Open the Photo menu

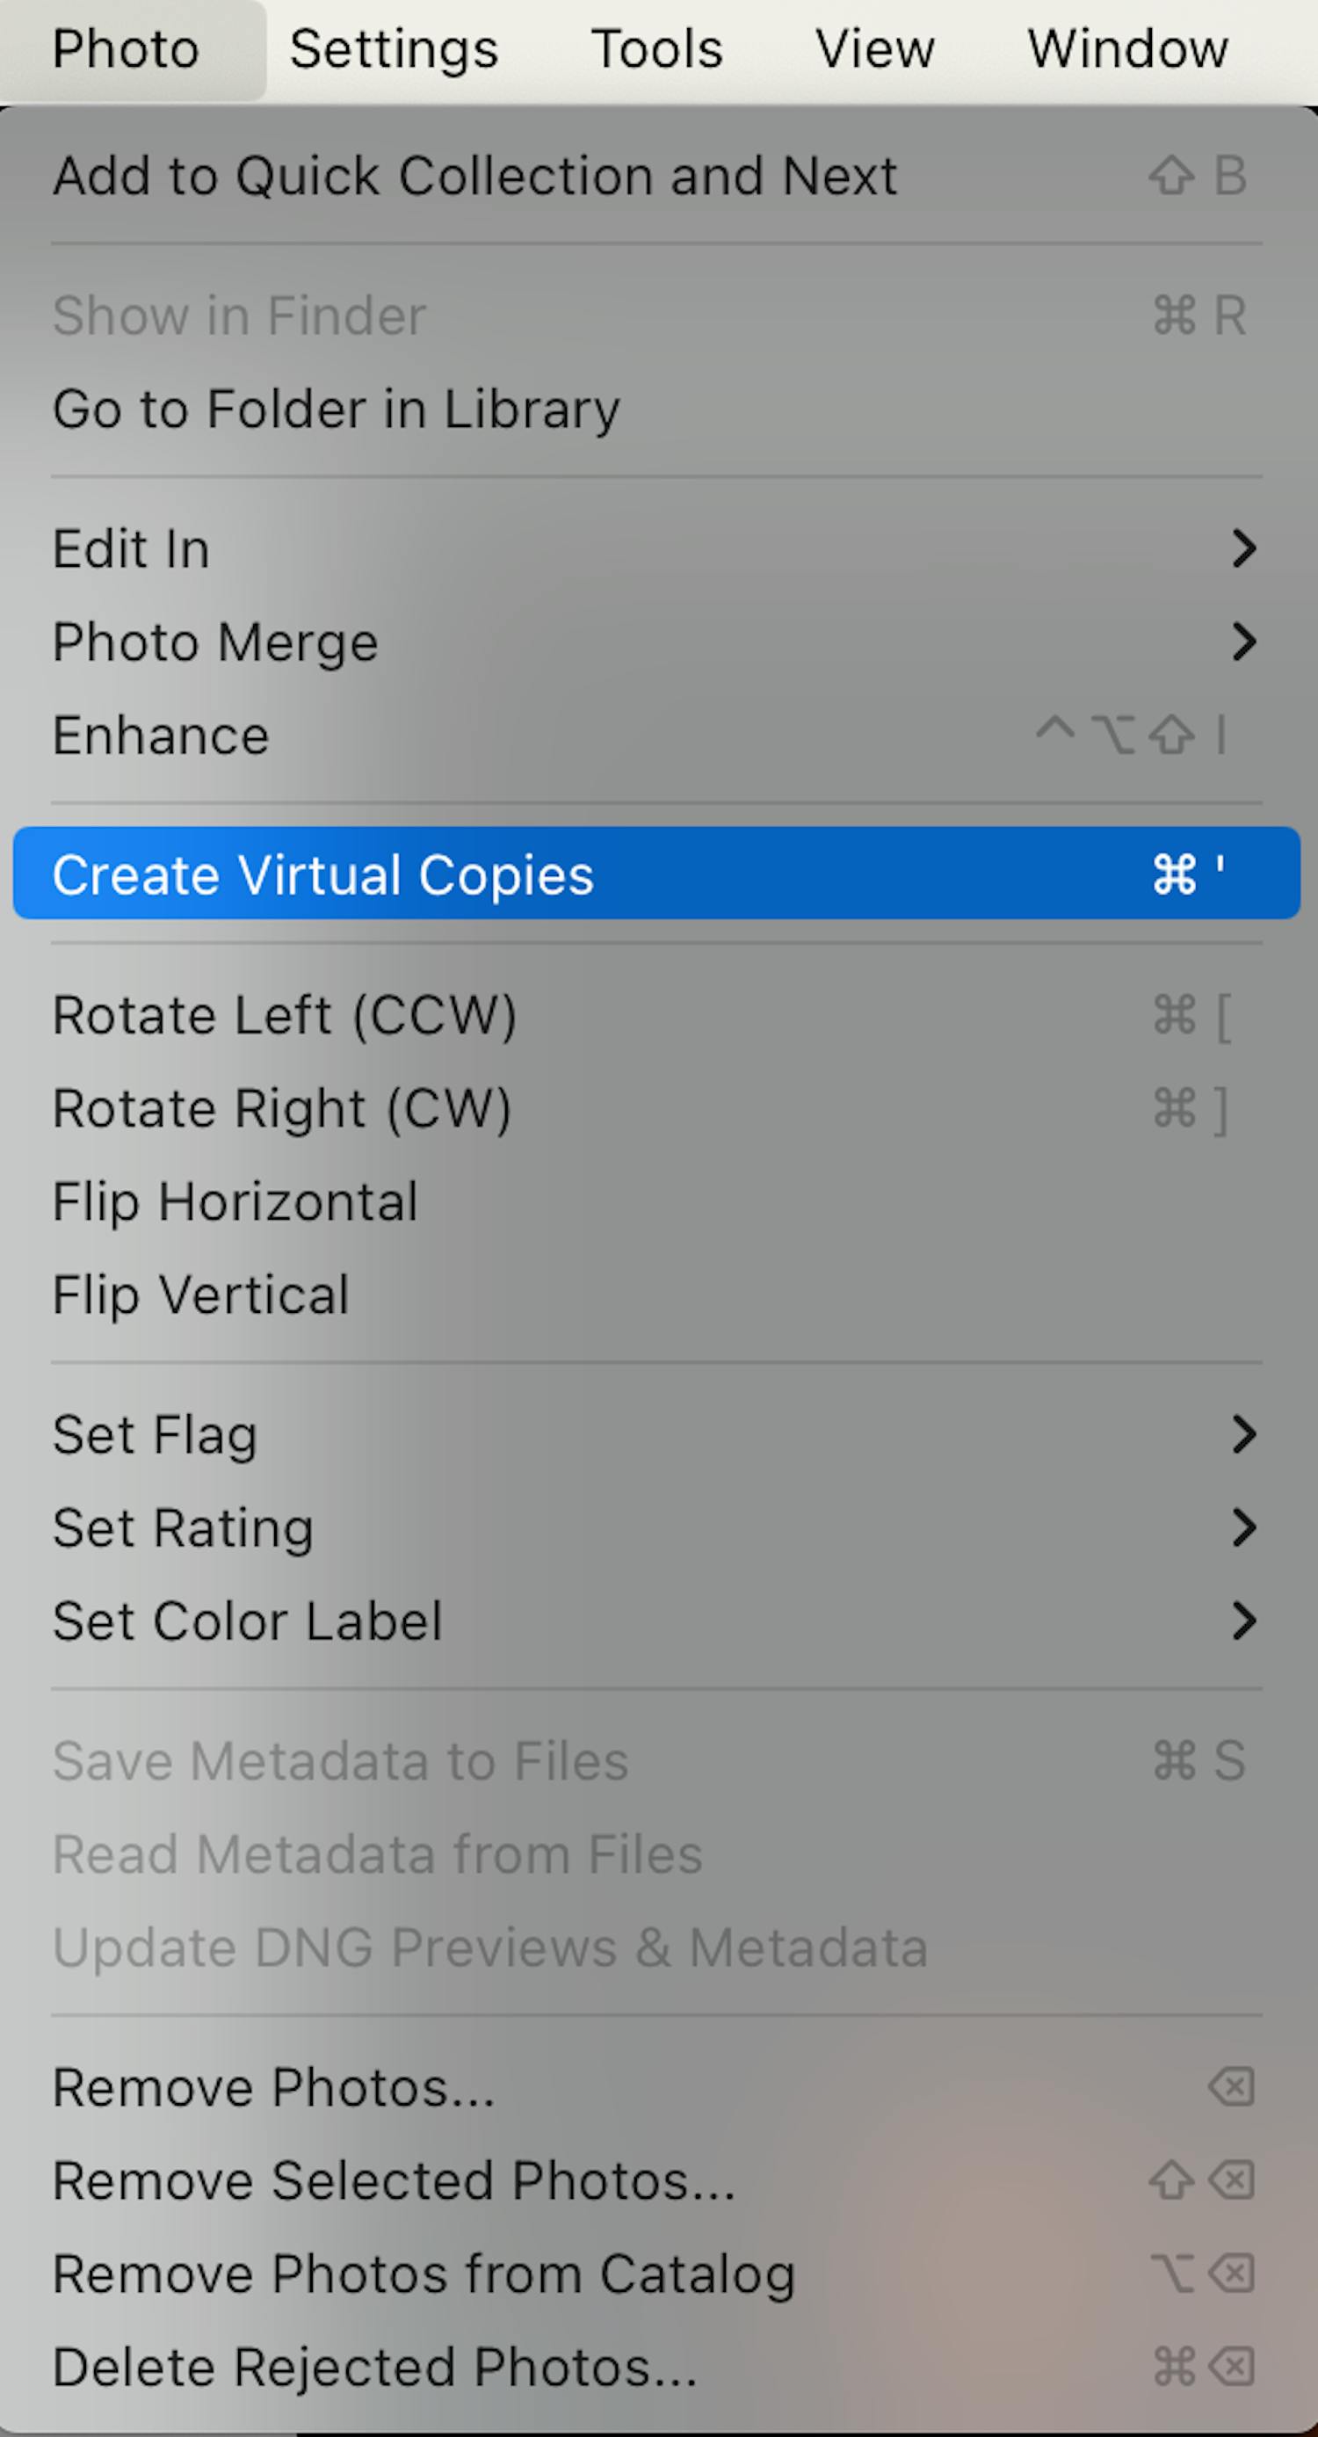coord(126,49)
